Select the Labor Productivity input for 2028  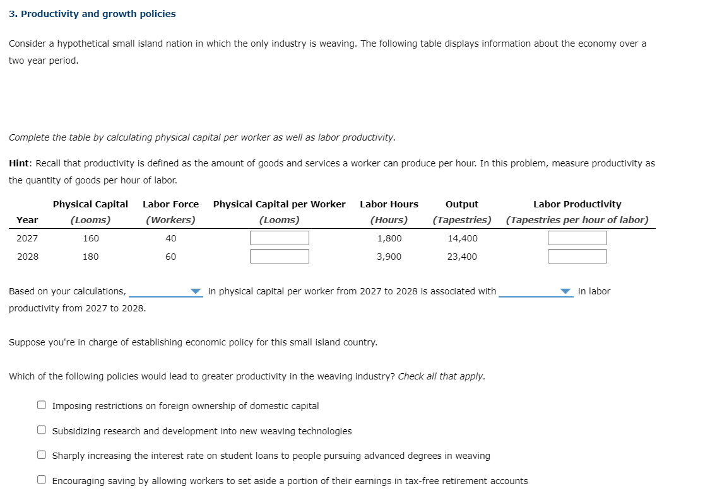[577, 256]
